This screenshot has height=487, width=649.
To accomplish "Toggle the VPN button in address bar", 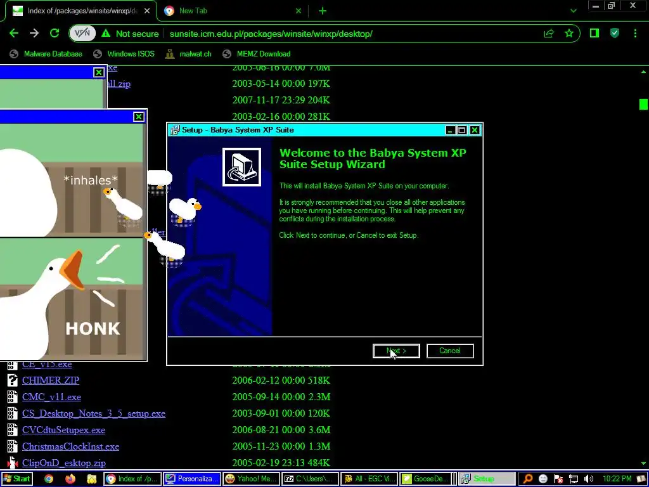I will click(82, 34).
